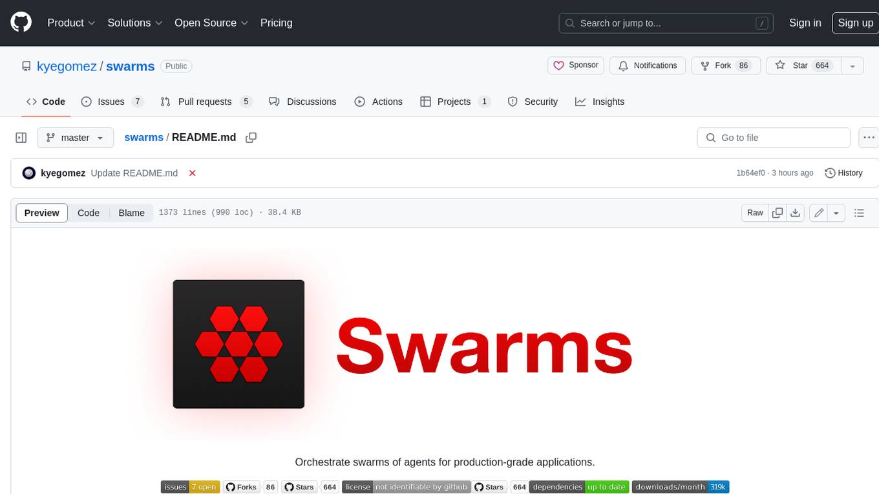Click the Public repository label

tap(176, 66)
